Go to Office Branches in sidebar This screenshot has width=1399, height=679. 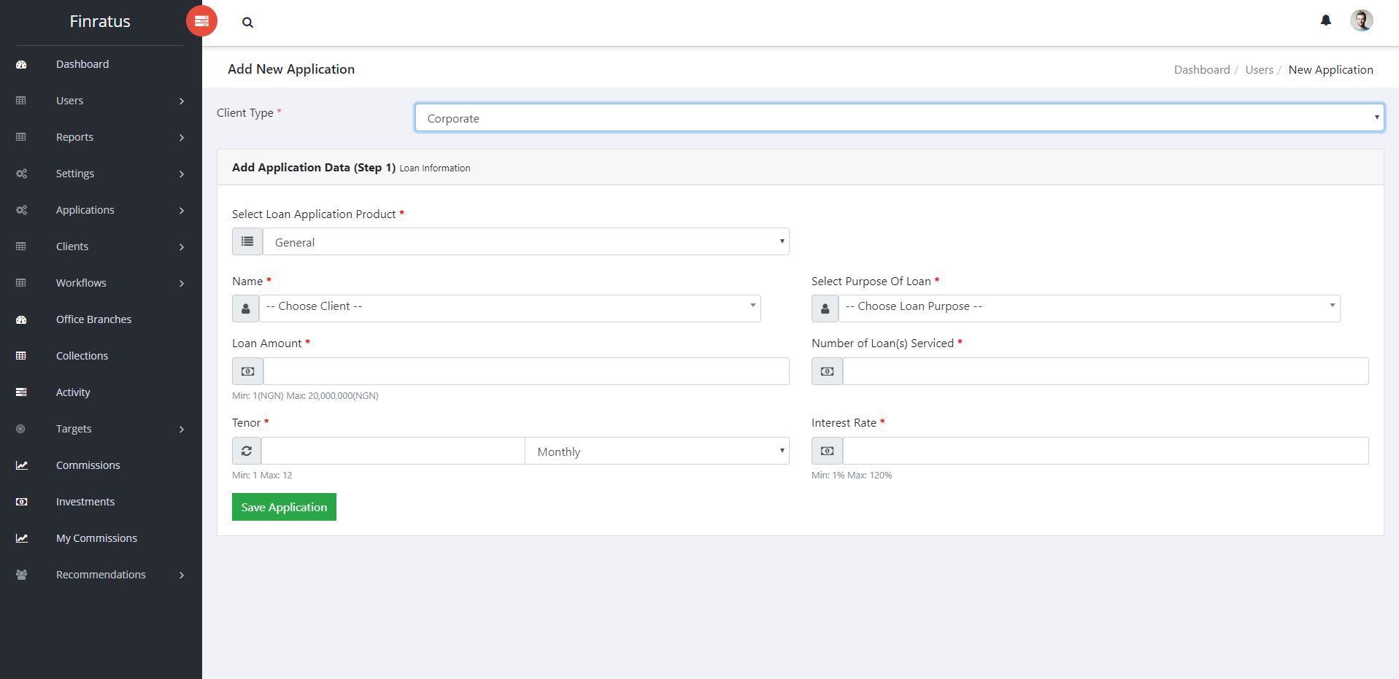(x=93, y=319)
